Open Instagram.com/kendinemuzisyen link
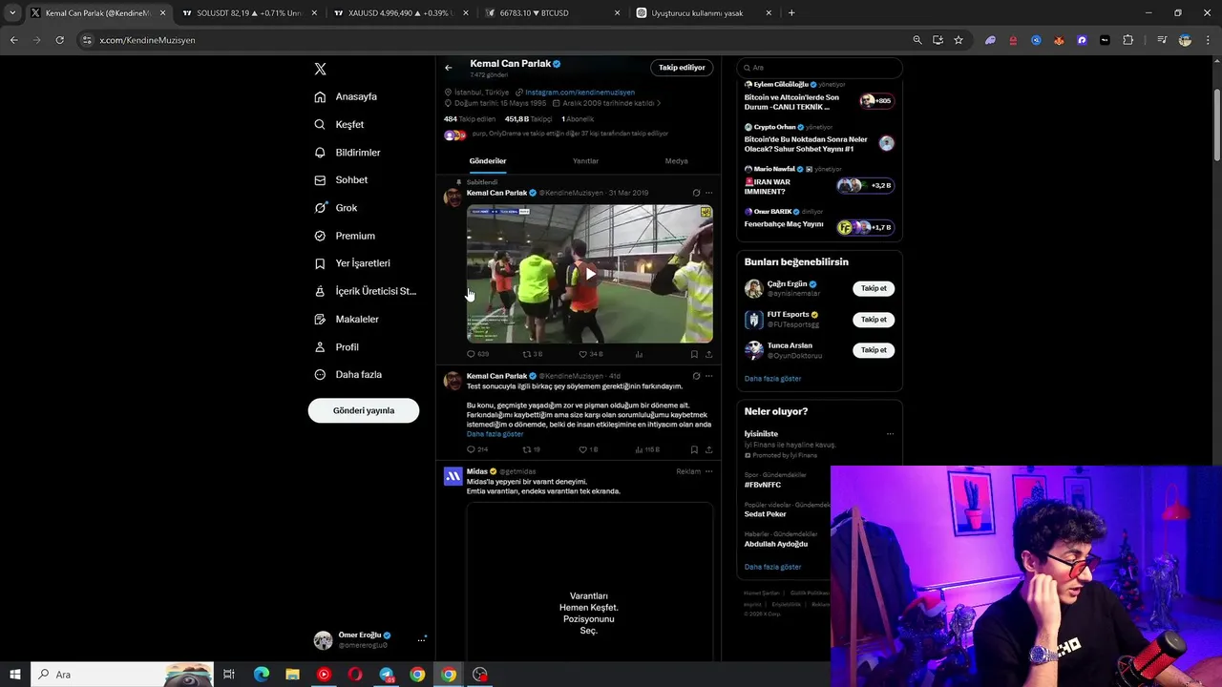Screen dimensions: 1222x687 [x=579, y=93]
